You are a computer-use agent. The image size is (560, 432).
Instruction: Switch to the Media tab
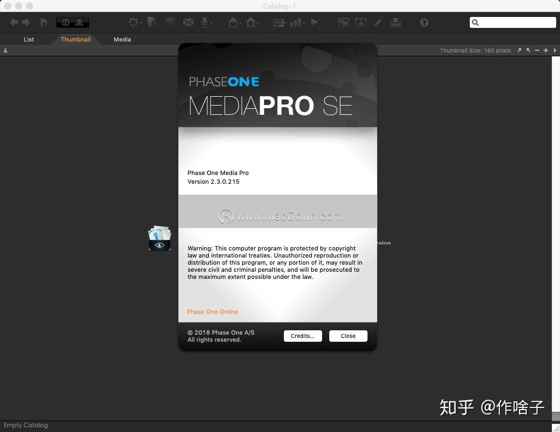(x=122, y=39)
